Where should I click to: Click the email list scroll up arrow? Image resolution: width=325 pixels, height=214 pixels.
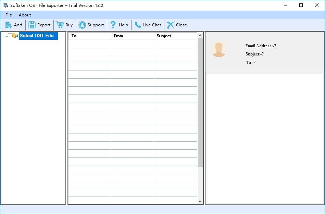tap(200, 35)
